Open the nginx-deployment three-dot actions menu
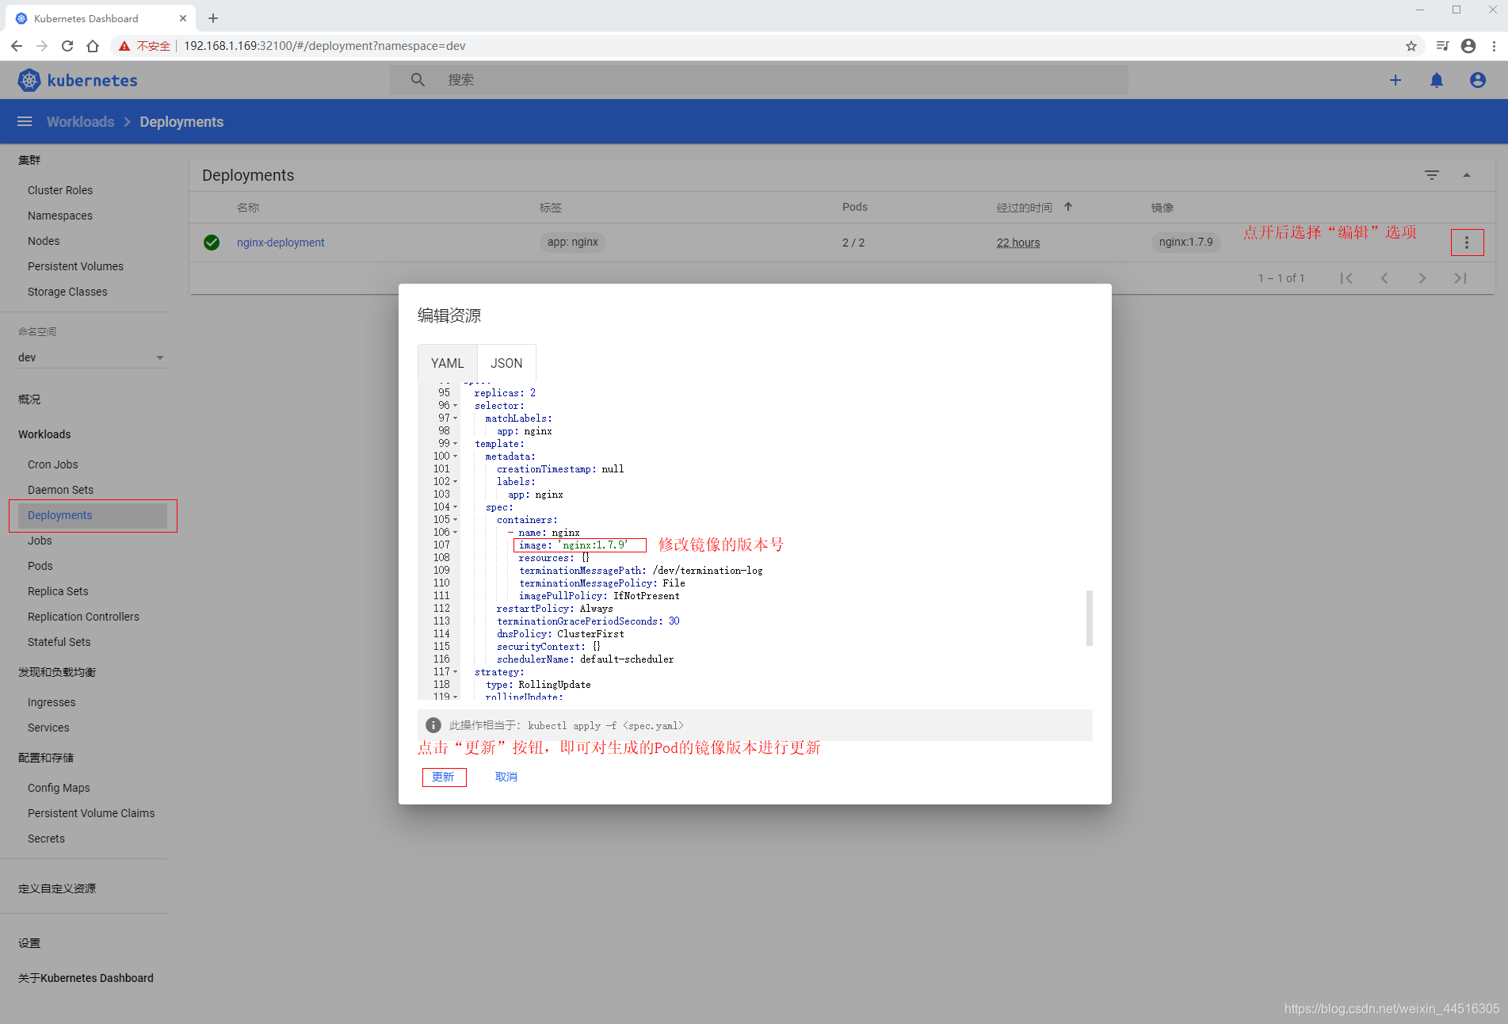The width and height of the screenshot is (1508, 1024). coord(1467,243)
